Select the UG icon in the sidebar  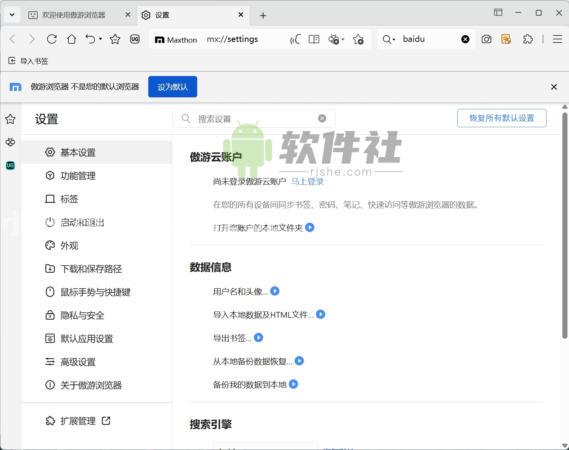point(10,166)
